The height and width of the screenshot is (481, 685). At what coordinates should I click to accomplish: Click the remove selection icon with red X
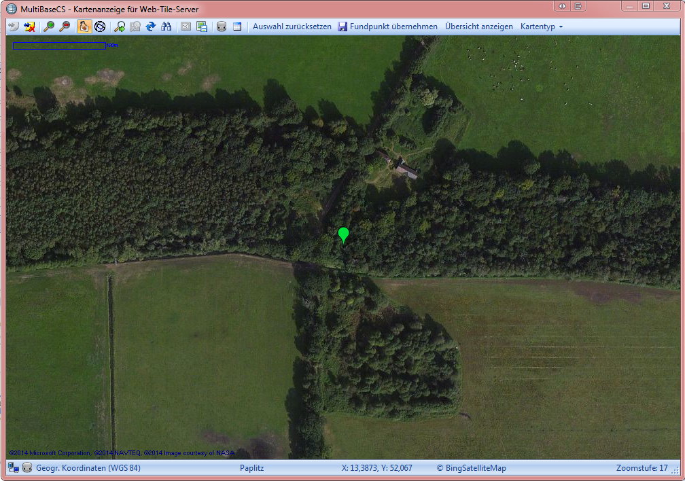(x=29, y=26)
